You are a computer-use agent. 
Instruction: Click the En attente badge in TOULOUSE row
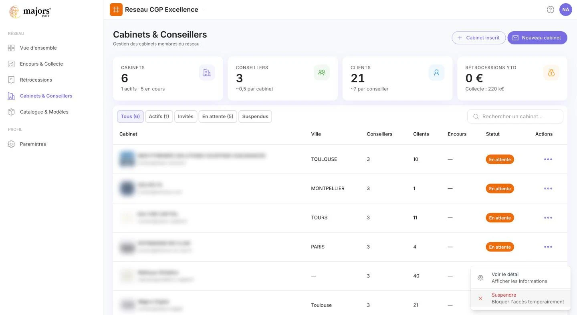click(500, 159)
